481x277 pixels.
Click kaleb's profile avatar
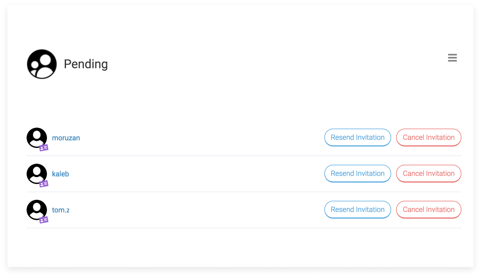pyautogui.click(x=37, y=174)
